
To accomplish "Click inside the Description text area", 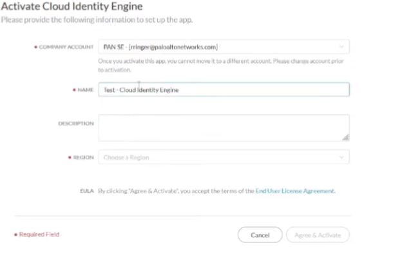I will click(x=224, y=128).
